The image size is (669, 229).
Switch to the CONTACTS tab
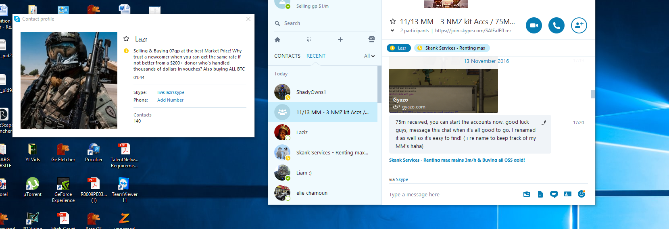pos(287,56)
